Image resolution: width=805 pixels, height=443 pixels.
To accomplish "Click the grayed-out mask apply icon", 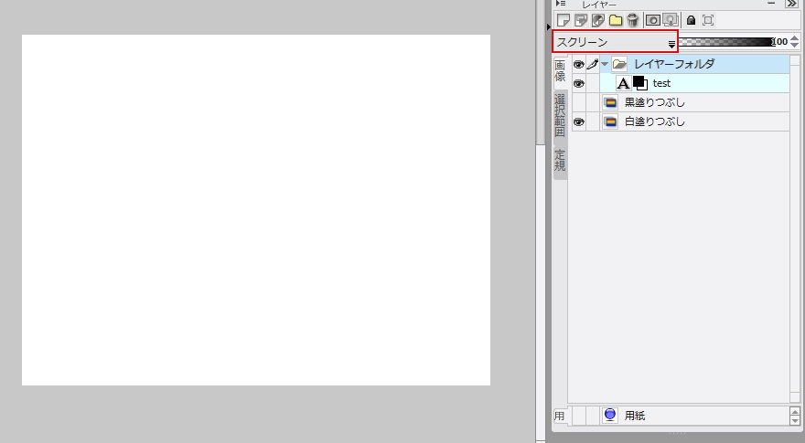I will (671, 20).
